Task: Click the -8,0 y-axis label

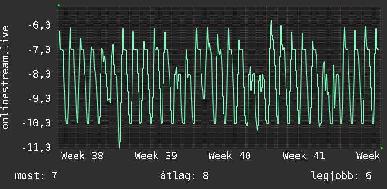Action: [39, 74]
